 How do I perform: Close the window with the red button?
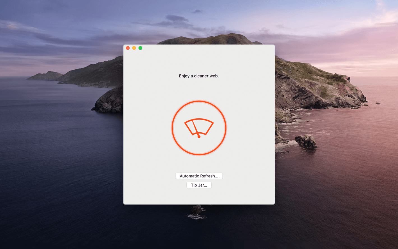click(128, 48)
